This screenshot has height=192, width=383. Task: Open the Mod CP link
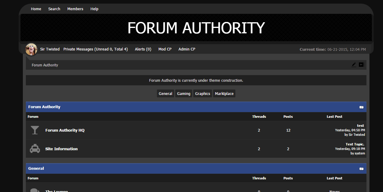[165, 49]
